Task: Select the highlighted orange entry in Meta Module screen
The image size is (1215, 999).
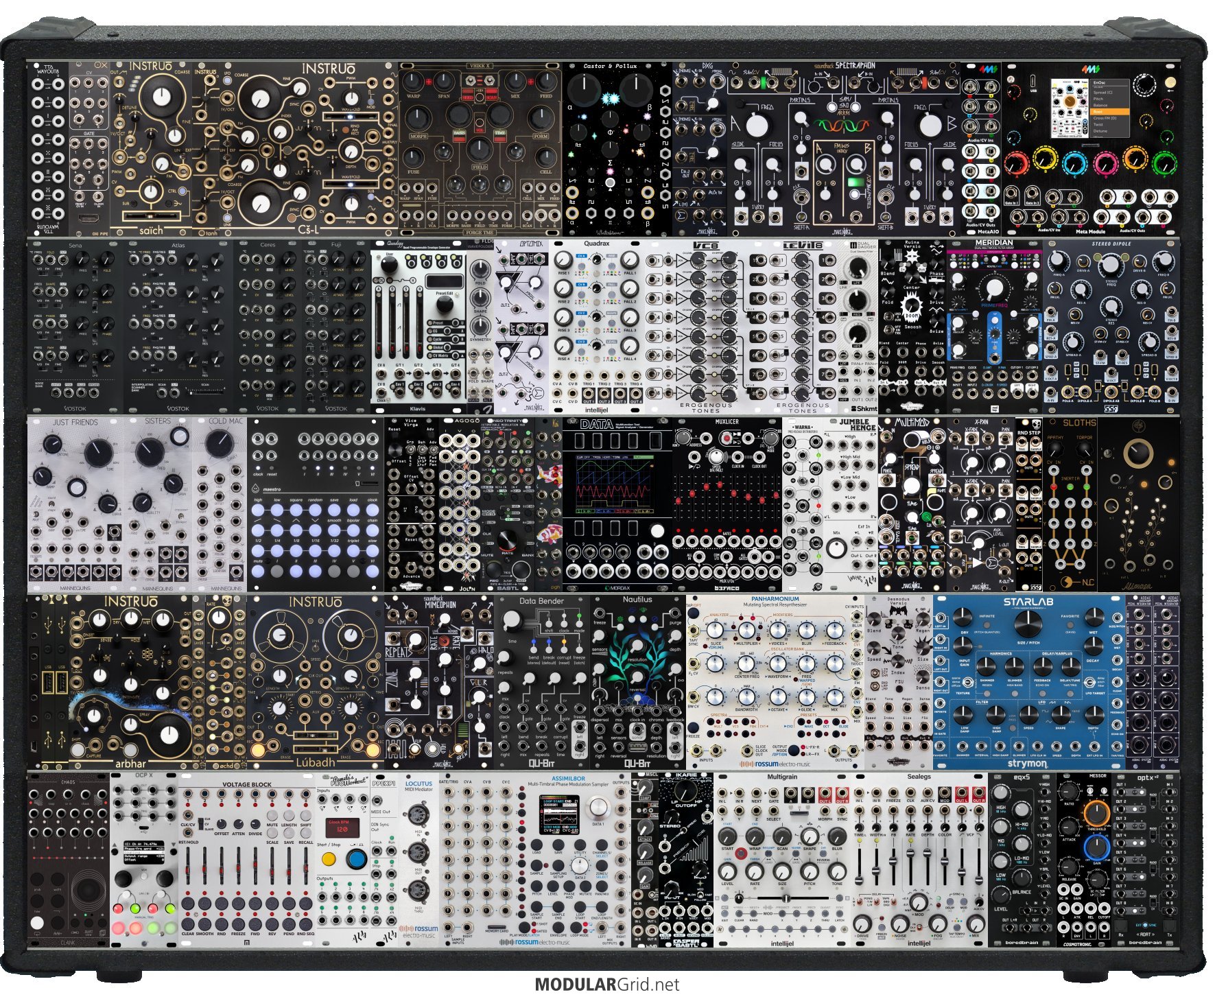Action: pyautogui.click(x=1109, y=111)
